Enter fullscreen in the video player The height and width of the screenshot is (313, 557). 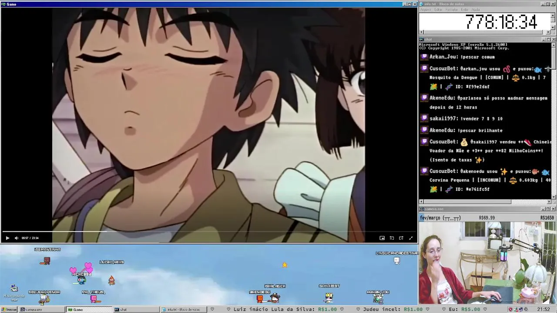click(411, 238)
